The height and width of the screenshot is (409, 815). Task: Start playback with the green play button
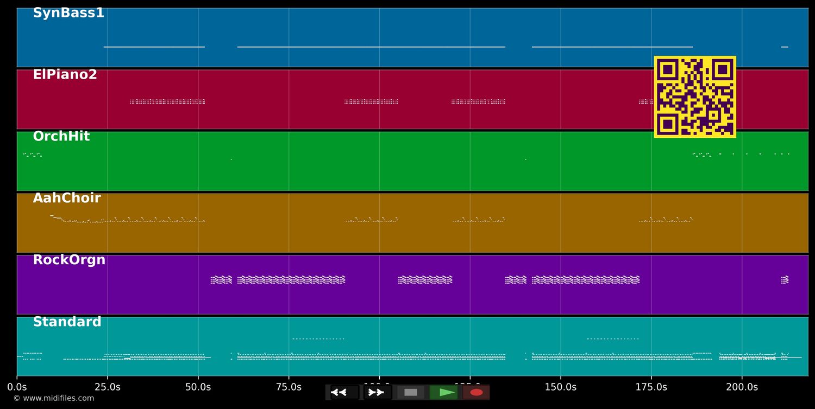coord(443,392)
